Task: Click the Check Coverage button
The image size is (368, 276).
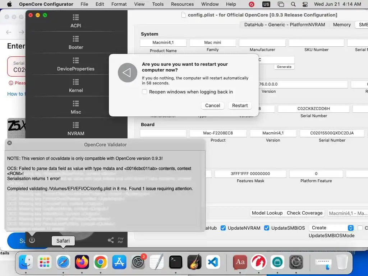Action: click(305, 213)
